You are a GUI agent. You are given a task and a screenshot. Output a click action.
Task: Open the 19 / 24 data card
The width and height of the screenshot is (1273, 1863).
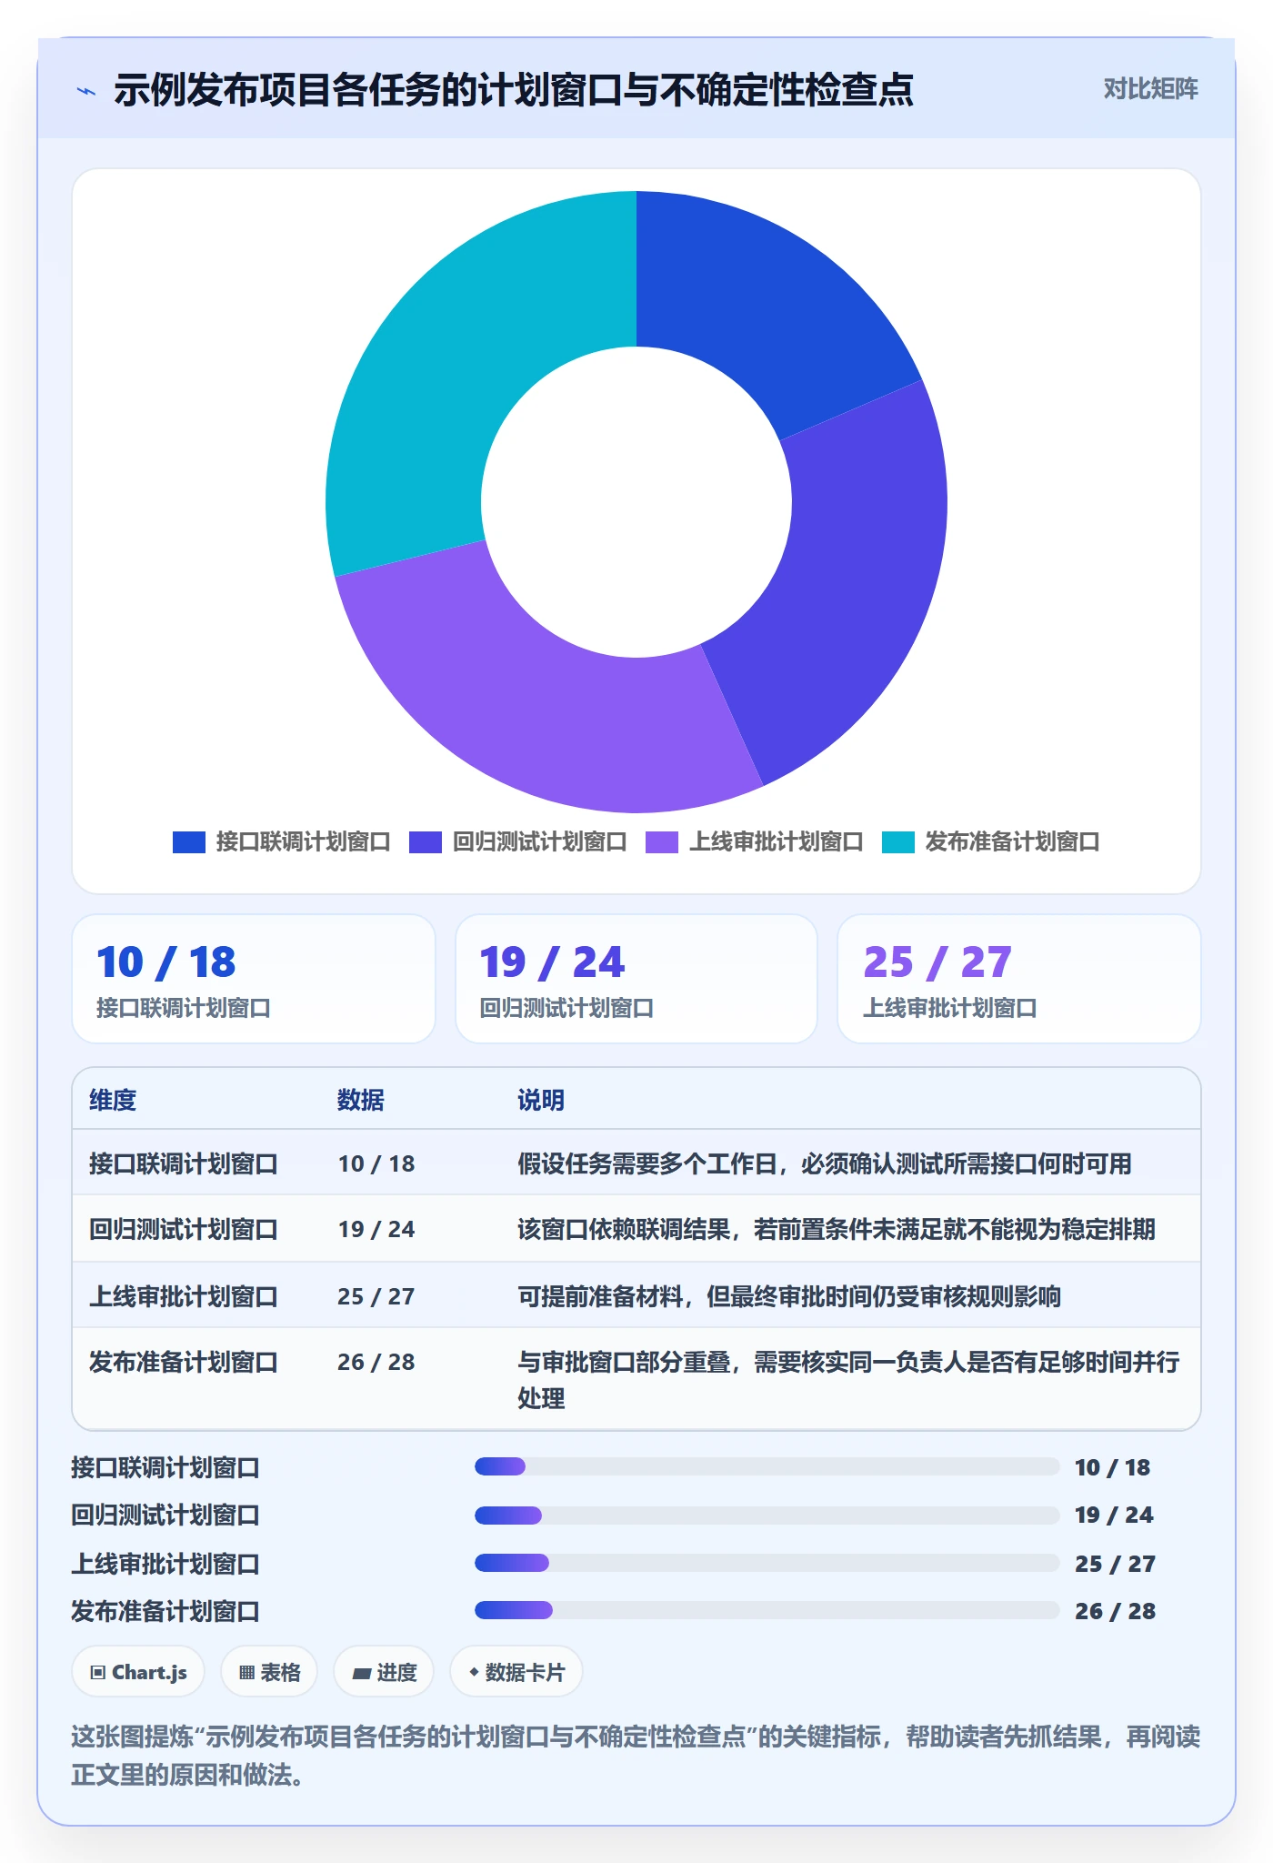click(636, 979)
